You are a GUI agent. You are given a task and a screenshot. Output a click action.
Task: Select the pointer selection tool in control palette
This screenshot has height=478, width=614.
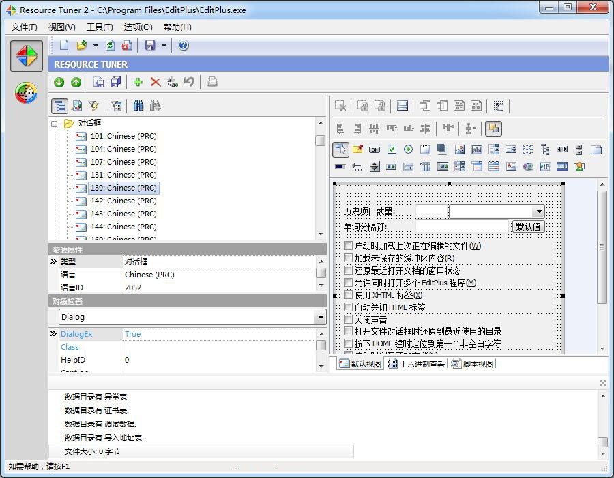[340, 150]
